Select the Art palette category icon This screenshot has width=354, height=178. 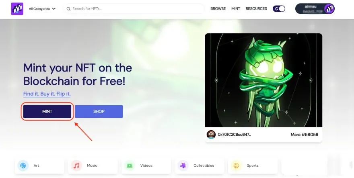pos(23,166)
